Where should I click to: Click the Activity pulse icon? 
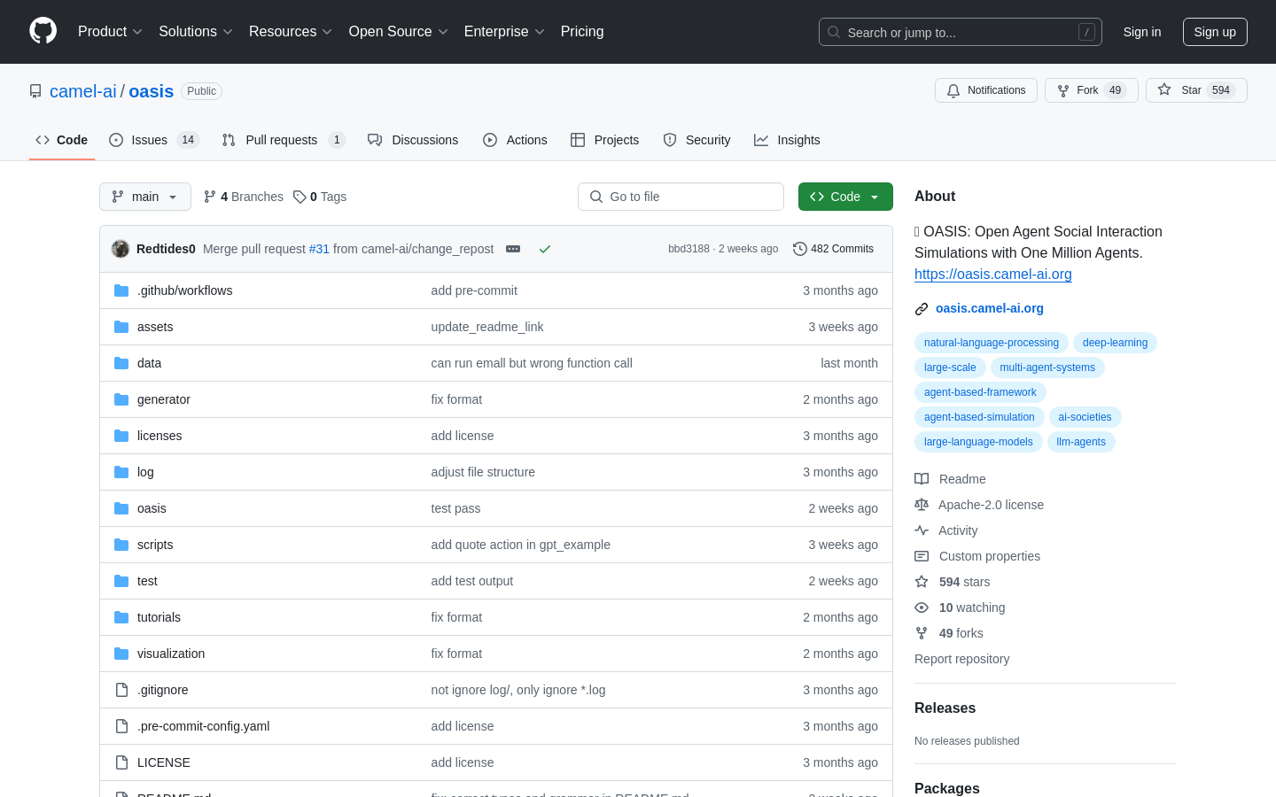point(922,530)
